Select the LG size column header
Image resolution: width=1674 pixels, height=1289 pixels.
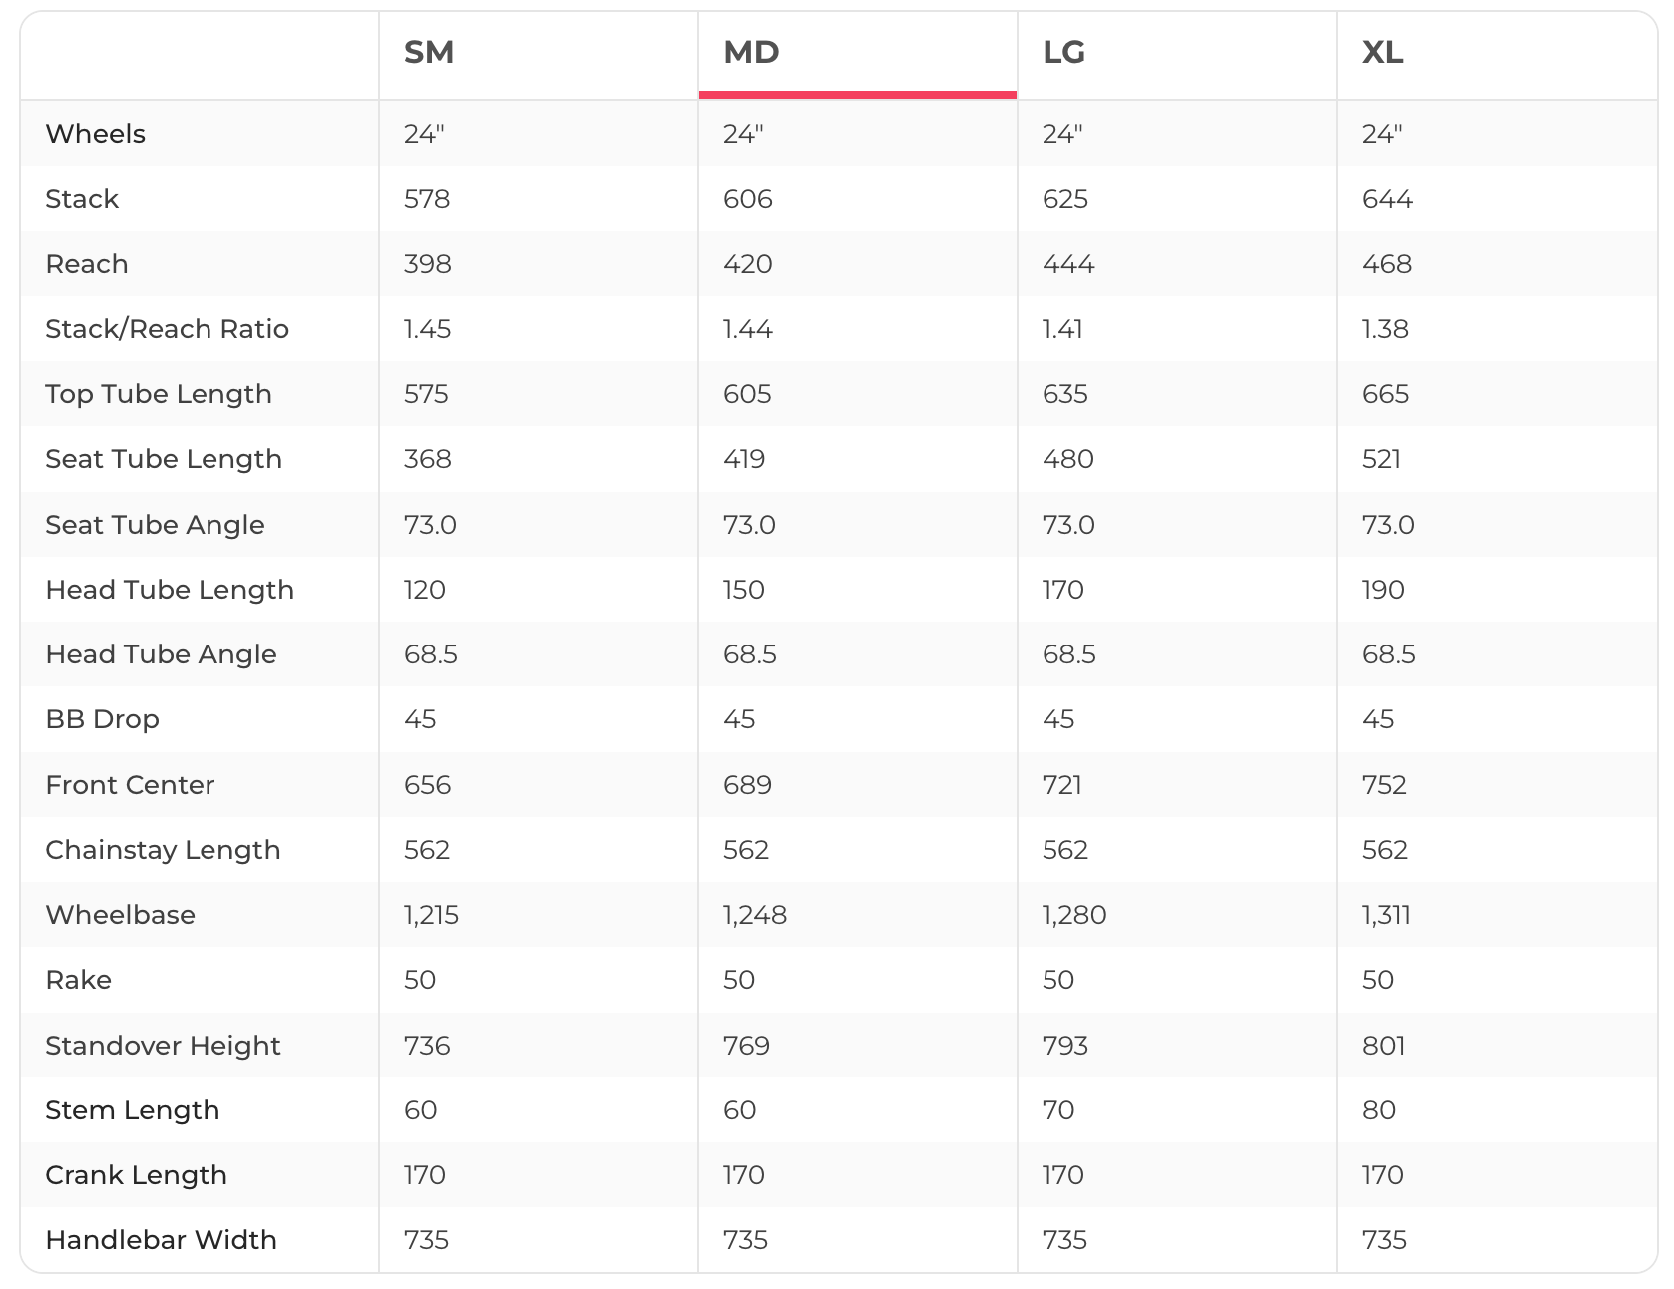click(x=1063, y=52)
